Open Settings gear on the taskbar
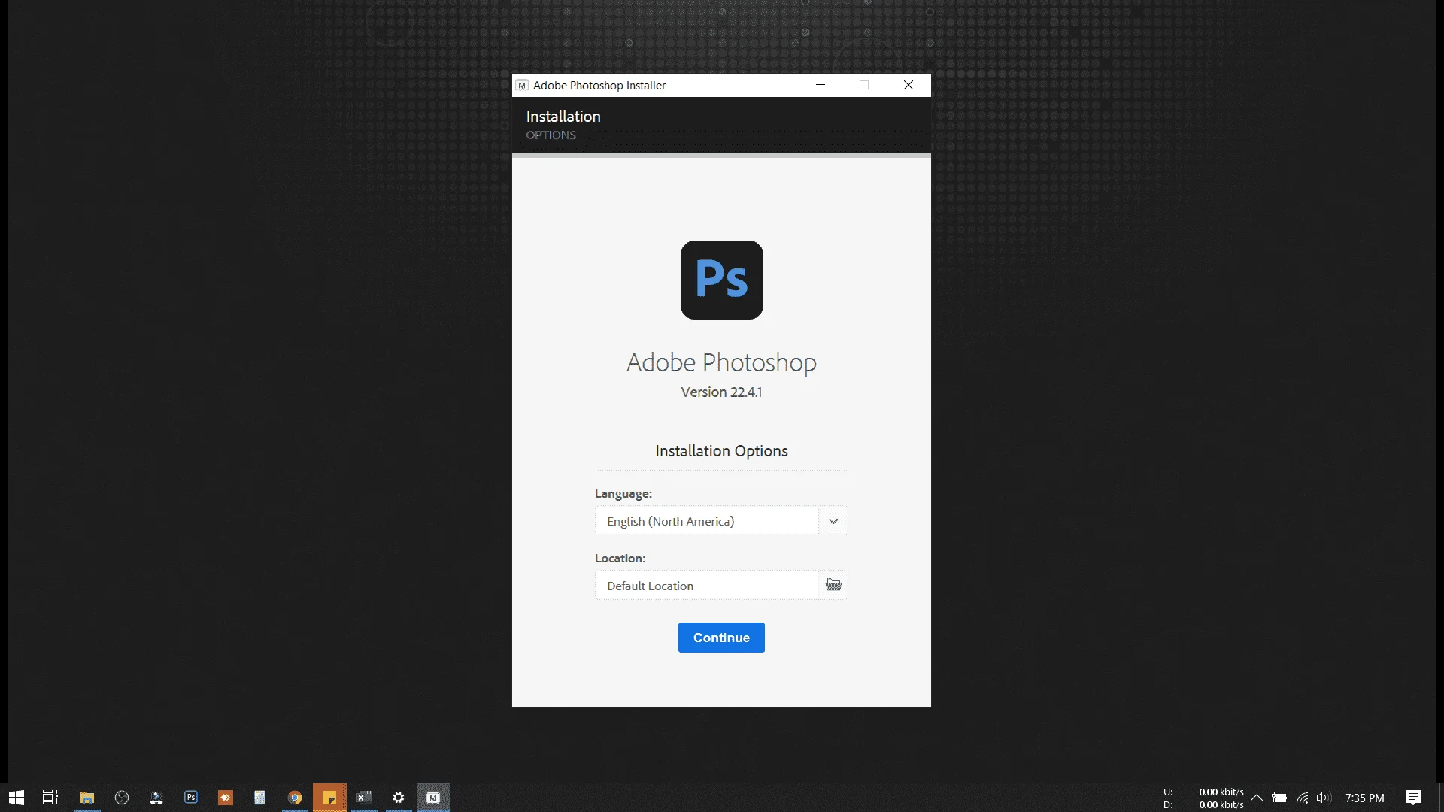This screenshot has width=1444, height=812. [399, 798]
